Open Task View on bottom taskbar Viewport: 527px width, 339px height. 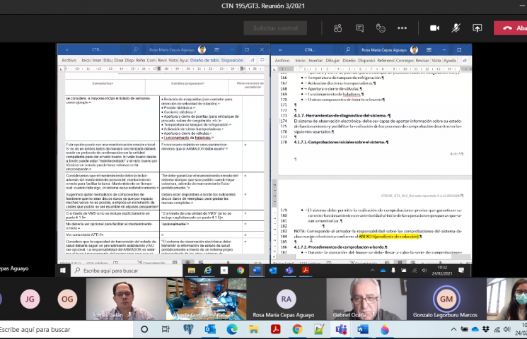[x=166, y=330]
